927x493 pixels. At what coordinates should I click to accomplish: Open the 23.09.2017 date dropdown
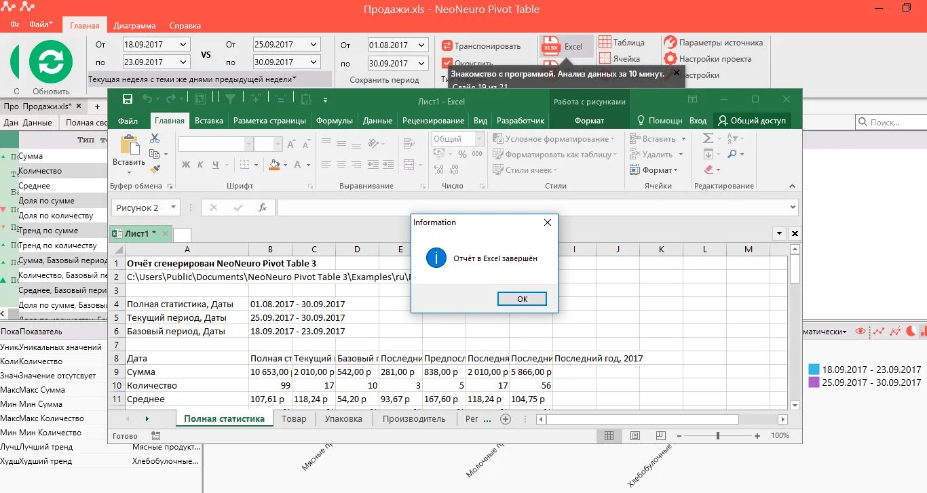tap(183, 62)
